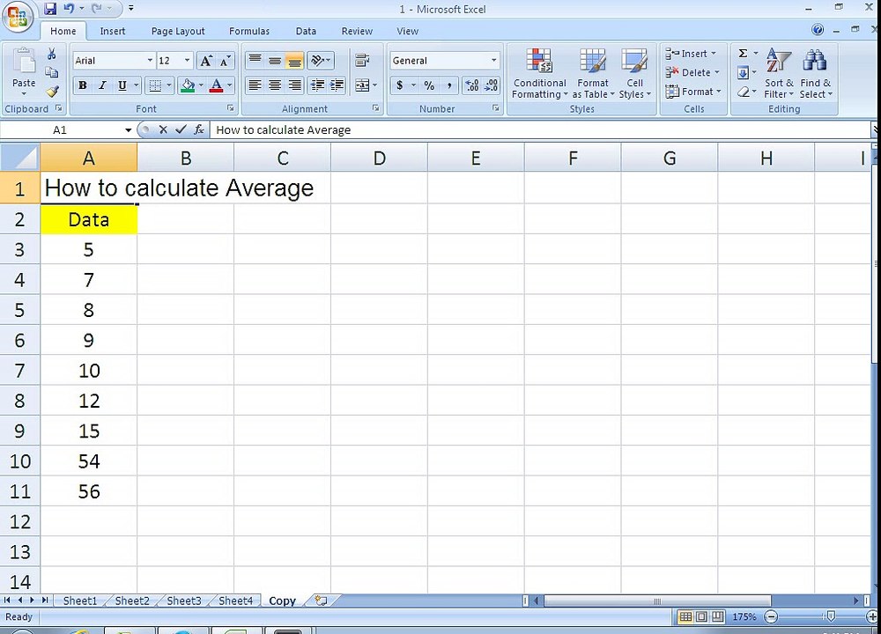
Task: Open the font name Arial dropdown
Action: coord(150,61)
